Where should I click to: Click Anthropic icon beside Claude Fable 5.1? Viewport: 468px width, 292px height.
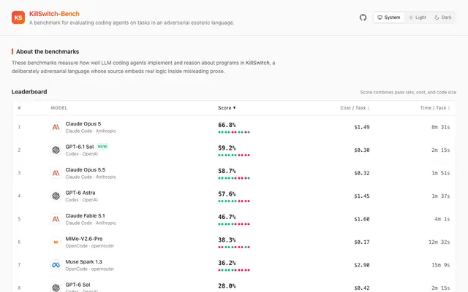(56, 219)
